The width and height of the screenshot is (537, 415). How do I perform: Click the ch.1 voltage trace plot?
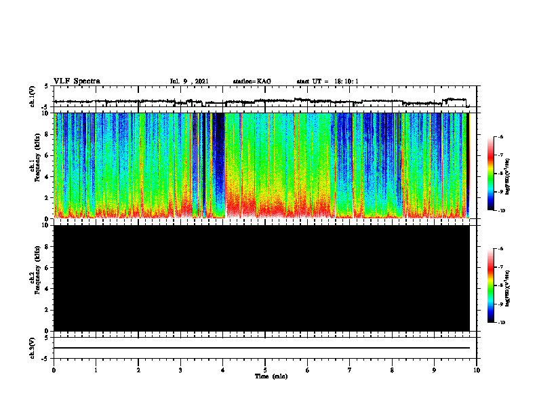(x=265, y=96)
